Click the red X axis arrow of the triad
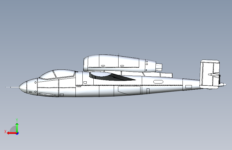232x150 pixels. pyautogui.click(x=12, y=133)
